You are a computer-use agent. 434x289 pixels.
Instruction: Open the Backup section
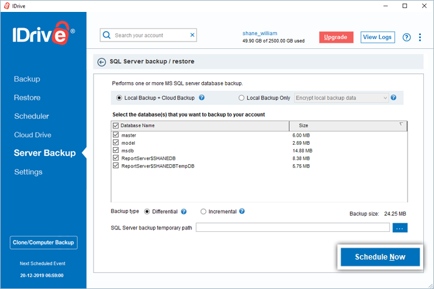click(x=27, y=79)
